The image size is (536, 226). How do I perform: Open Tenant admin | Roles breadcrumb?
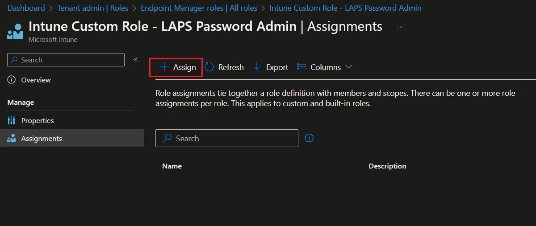[92, 8]
